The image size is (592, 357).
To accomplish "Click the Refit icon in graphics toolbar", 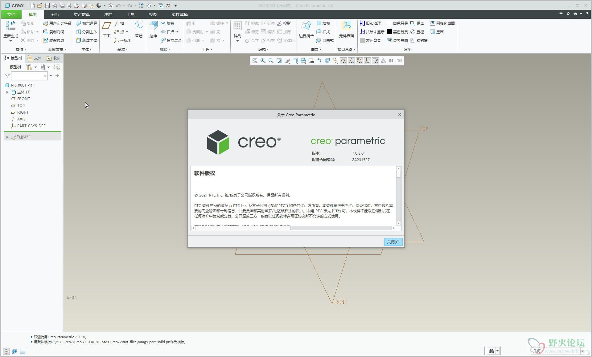I will (255, 61).
